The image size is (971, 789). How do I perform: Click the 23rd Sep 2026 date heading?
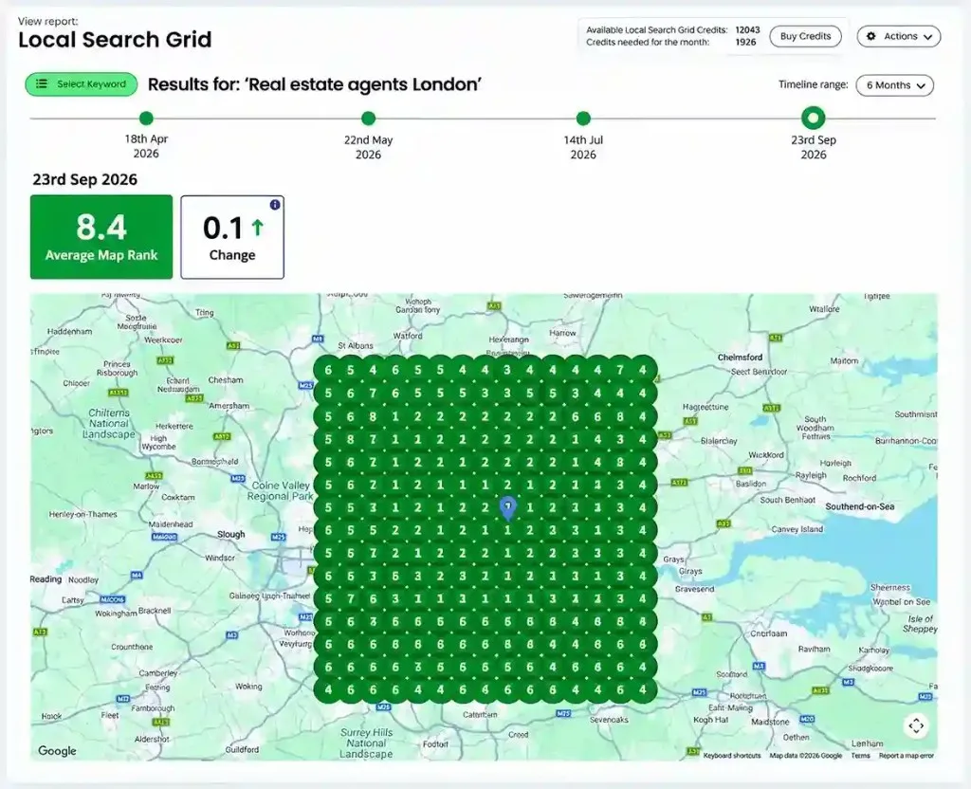coord(84,179)
